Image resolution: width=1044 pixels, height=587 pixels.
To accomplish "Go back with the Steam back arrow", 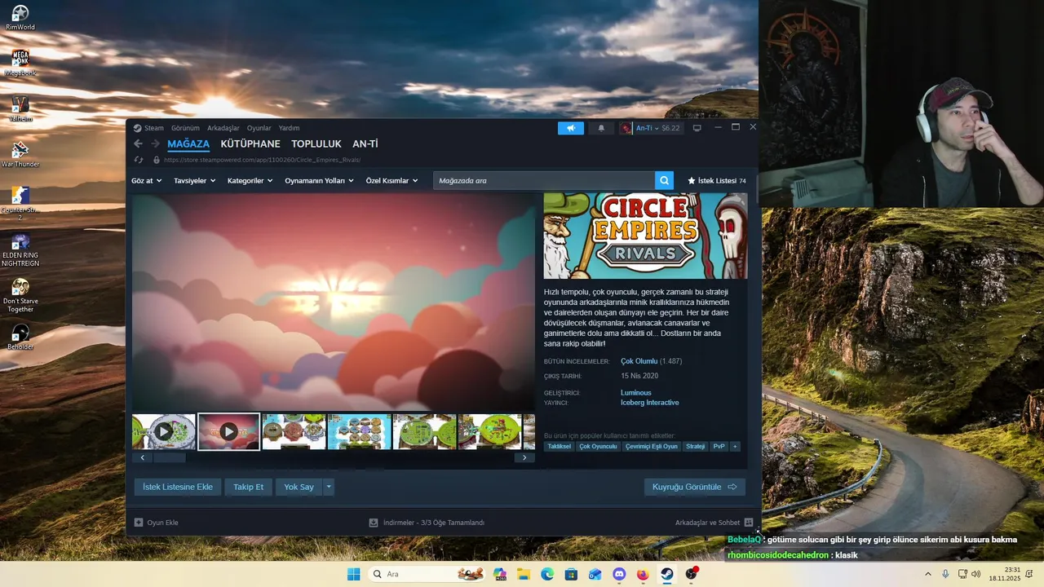I will click(138, 143).
